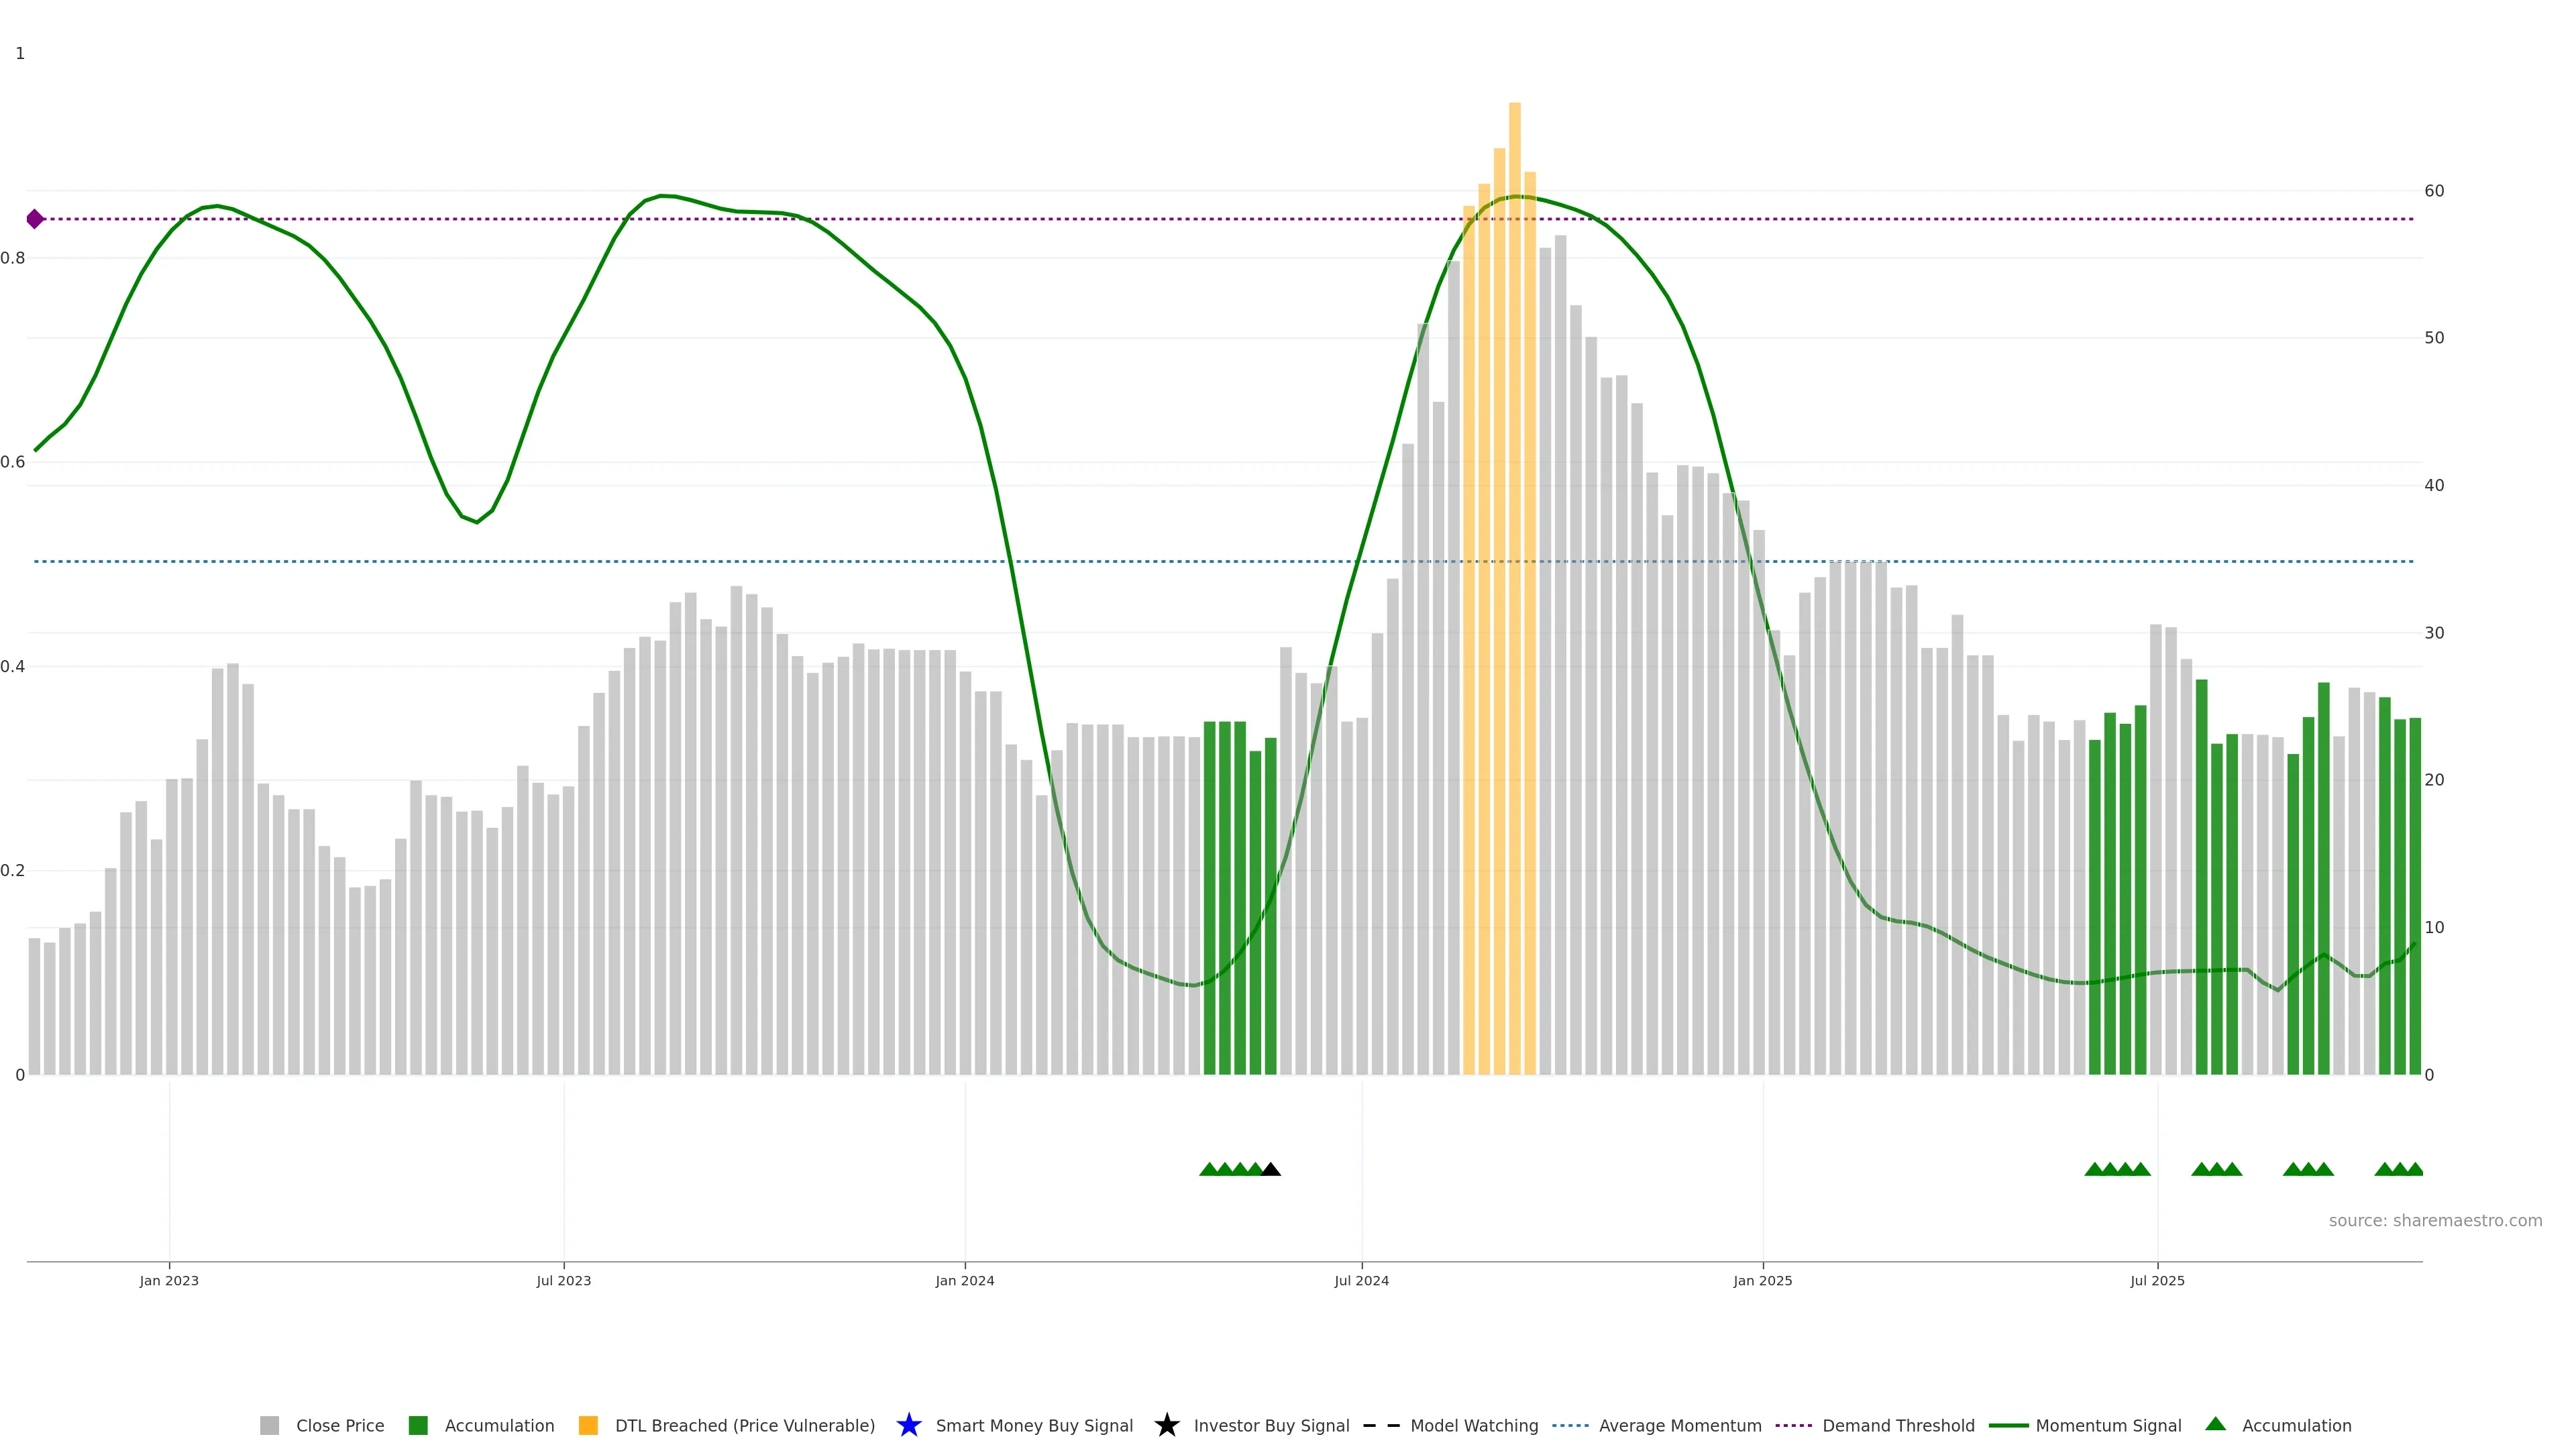Viewport: 2576px width, 1449px height.
Task: Click the Jan 2023 axis label
Action: 169,1281
